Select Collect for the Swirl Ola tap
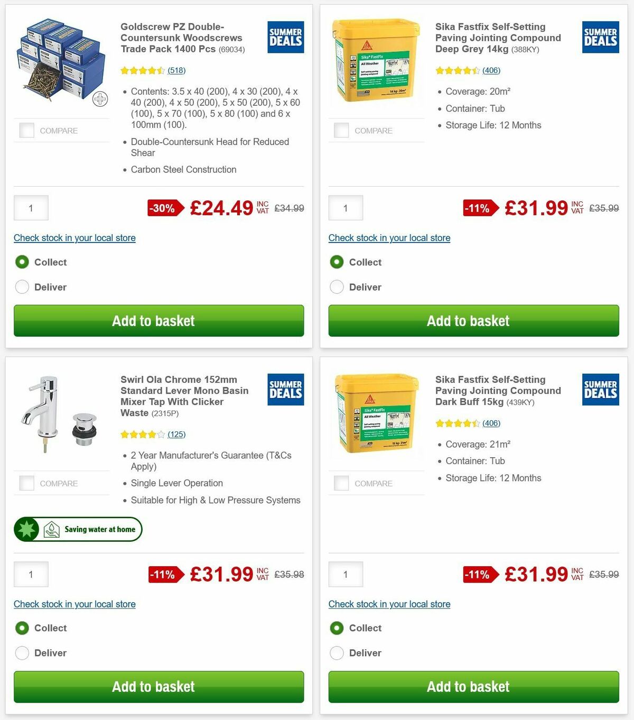634x720 pixels. click(22, 628)
